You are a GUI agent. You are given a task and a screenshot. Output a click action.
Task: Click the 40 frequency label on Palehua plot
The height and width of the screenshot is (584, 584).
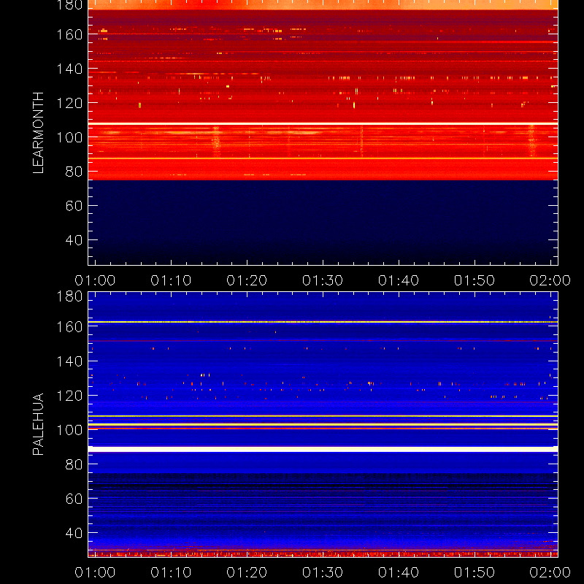[74, 533]
